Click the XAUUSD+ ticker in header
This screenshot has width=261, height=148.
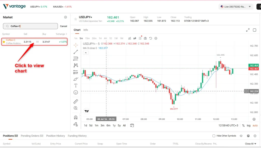tap(62, 7)
